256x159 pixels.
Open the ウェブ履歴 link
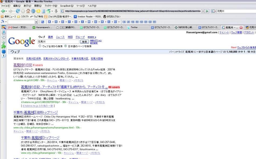(236, 32)
